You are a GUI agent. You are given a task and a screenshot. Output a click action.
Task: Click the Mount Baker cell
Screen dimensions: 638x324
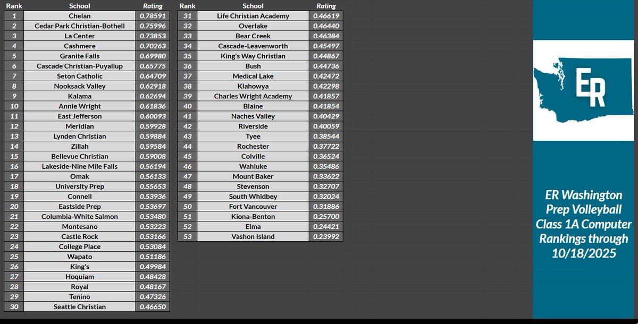point(253,177)
